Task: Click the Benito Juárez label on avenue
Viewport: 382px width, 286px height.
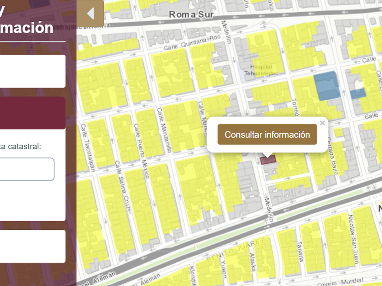Action: click(x=236, y=250)
